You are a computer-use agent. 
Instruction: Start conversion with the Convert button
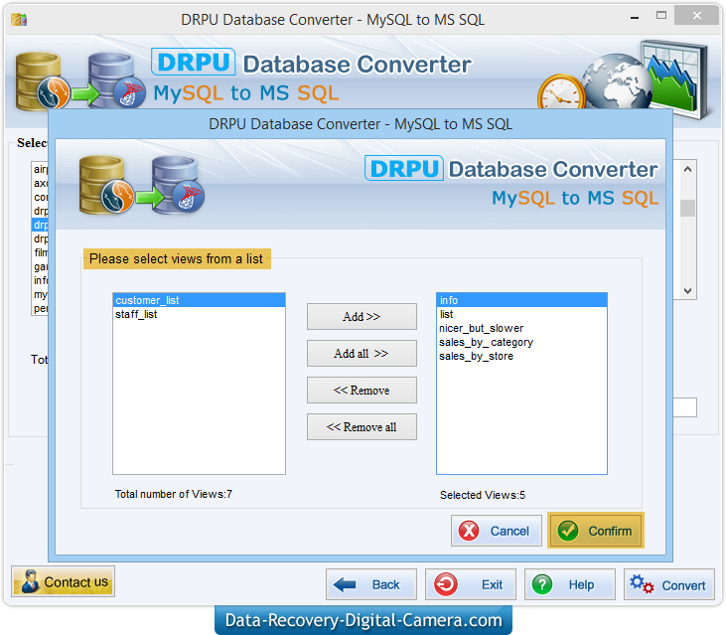click(669, 584)
